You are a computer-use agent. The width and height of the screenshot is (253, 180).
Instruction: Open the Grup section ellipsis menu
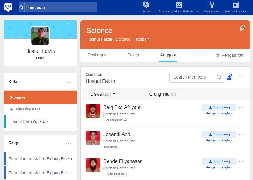pos(69,143)
